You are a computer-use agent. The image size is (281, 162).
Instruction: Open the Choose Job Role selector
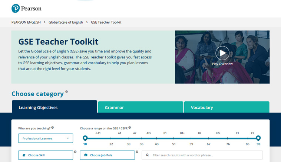click(x=107, y=155)
